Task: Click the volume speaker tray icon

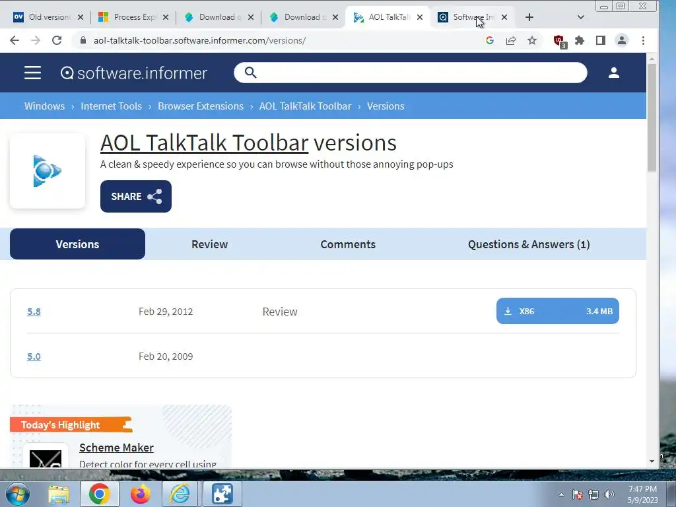Action: click(609, 494)
